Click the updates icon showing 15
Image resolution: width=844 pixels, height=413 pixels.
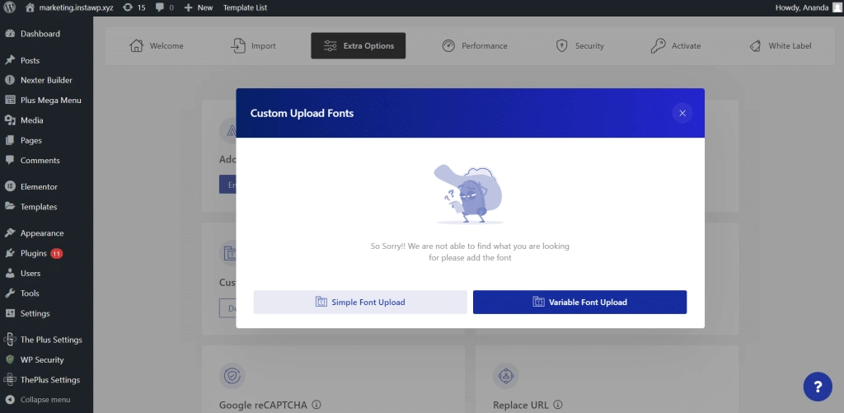tap(134, 7)
